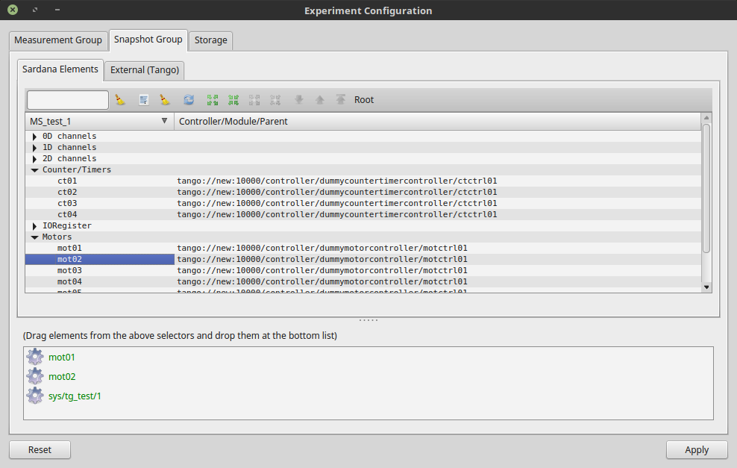This screenshot has height=468, width=737.
Task: Click the motctrl01 path of mot03 row
Action: coord(322,271)
